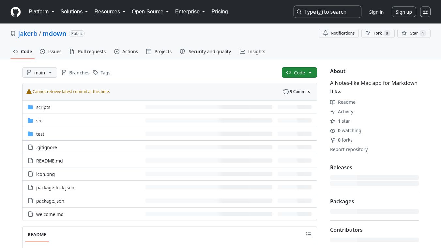Click the Star count badge 1

tap(423, 33)
